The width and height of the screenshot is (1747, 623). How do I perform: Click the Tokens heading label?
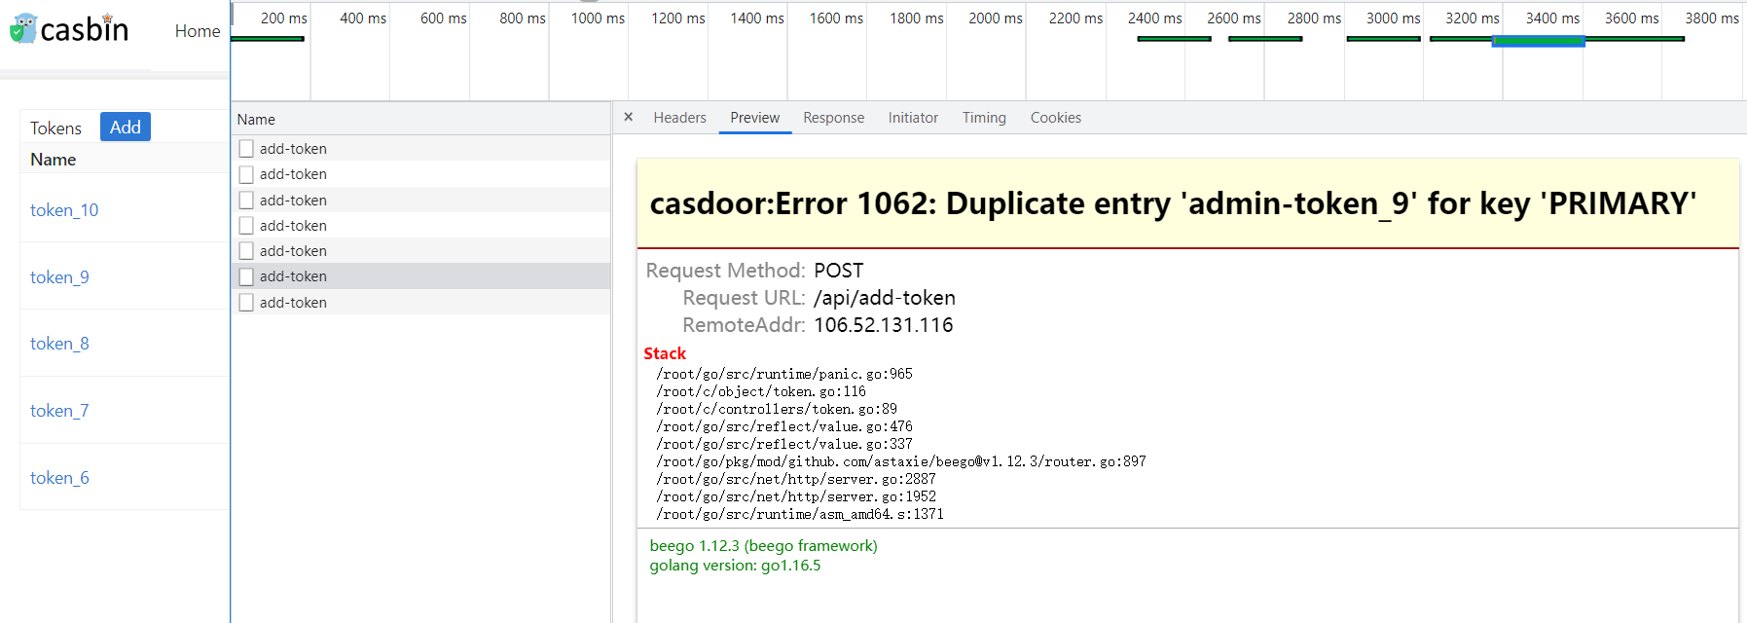click(x=55, y=128)
